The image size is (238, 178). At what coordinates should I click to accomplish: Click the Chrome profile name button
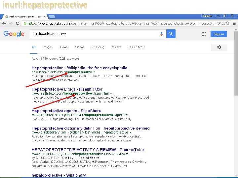207,16
